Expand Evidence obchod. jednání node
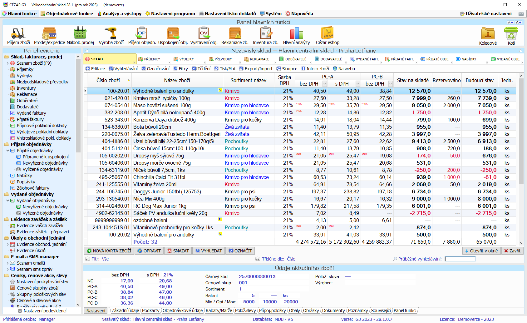Image resolution: width=527 pixels, height=323 pixels. (8, 244)
